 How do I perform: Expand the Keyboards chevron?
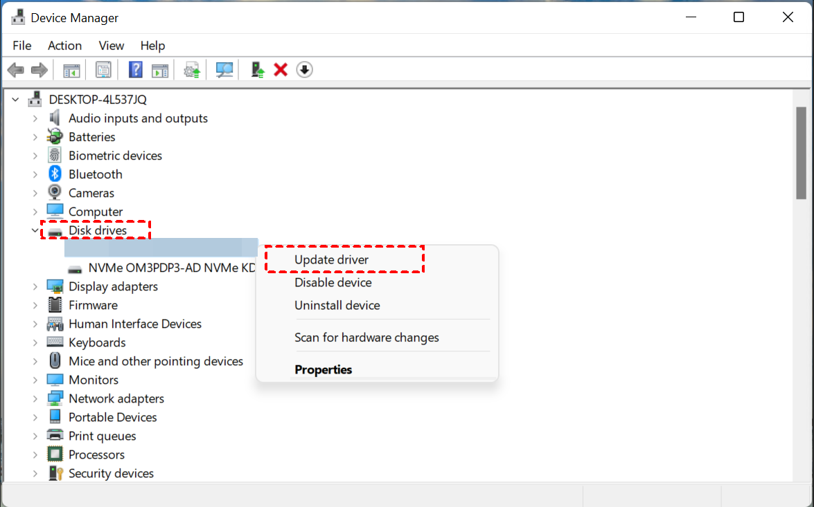tap(35, 342)
